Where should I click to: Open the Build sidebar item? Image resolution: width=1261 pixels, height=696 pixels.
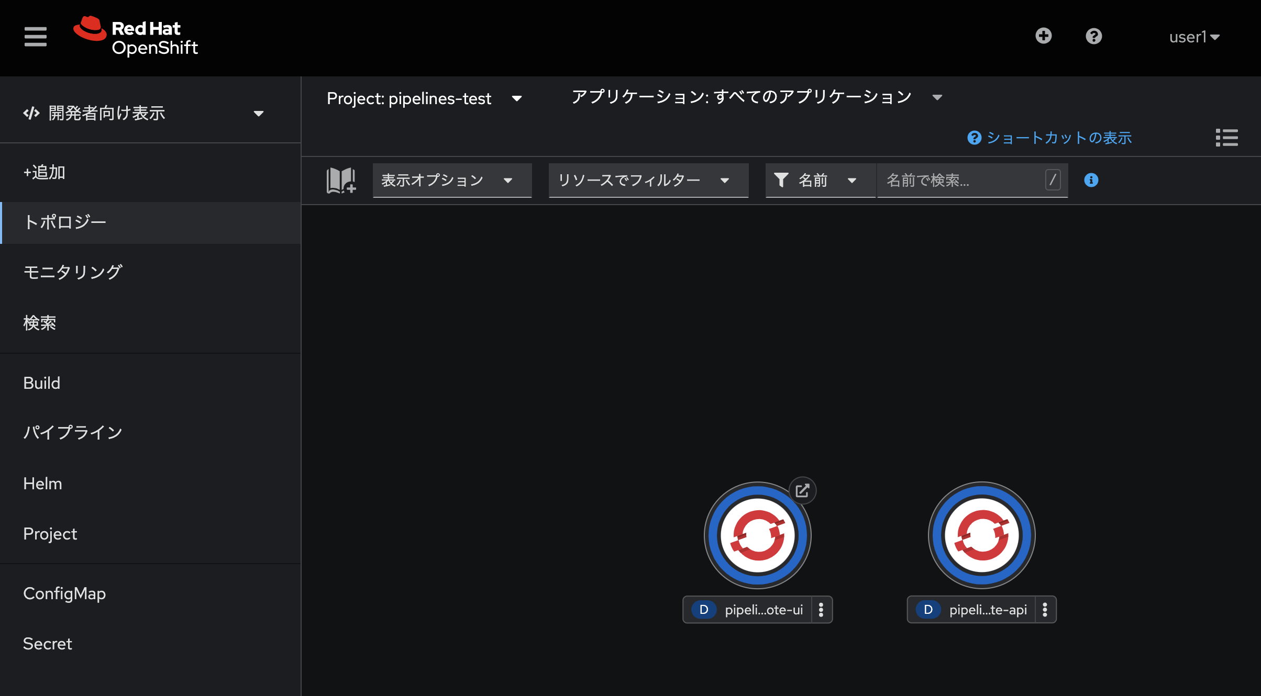tap(150, 383)
